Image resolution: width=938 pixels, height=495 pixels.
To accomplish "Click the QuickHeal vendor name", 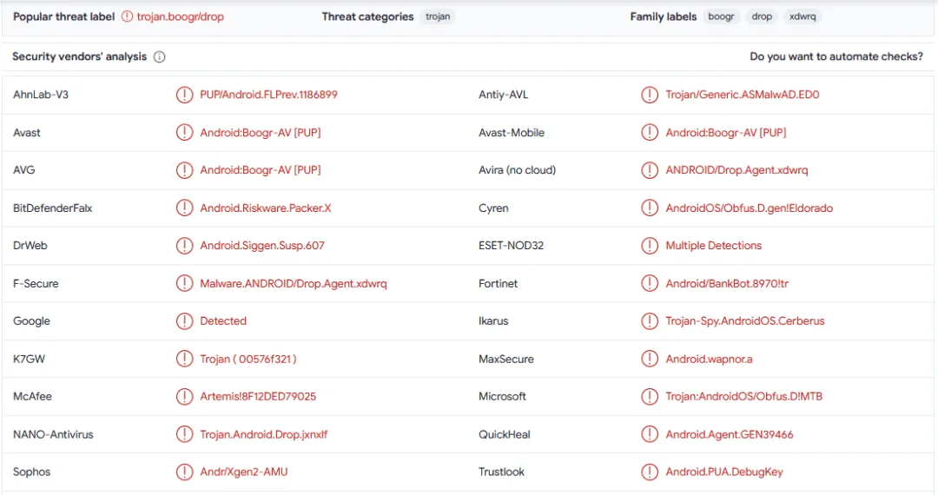I will 505,434.
